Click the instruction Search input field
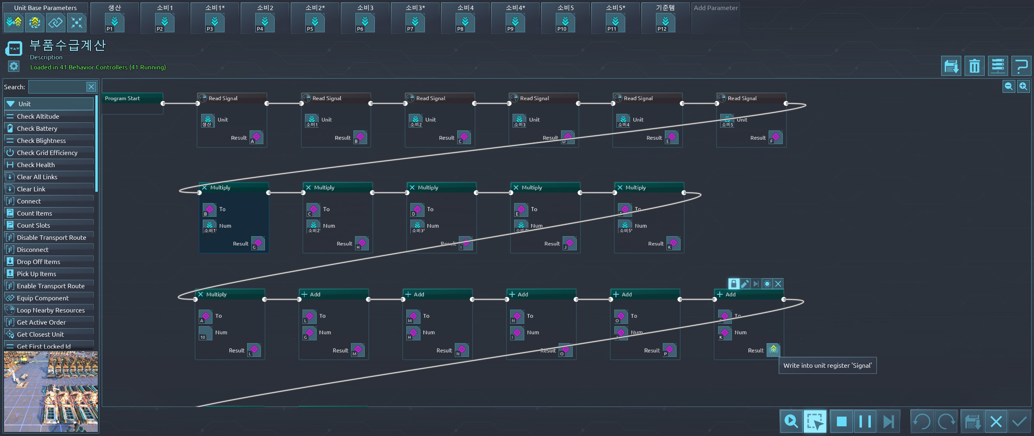The height and width of the screenshot is (436, 1034). point(57,87)
